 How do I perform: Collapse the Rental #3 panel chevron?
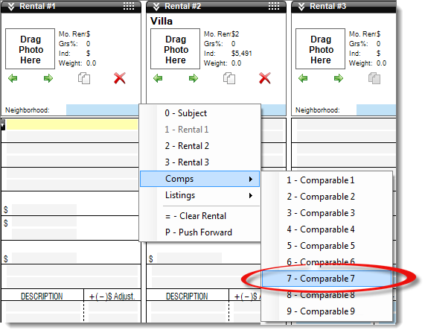(x=301, y=7)
